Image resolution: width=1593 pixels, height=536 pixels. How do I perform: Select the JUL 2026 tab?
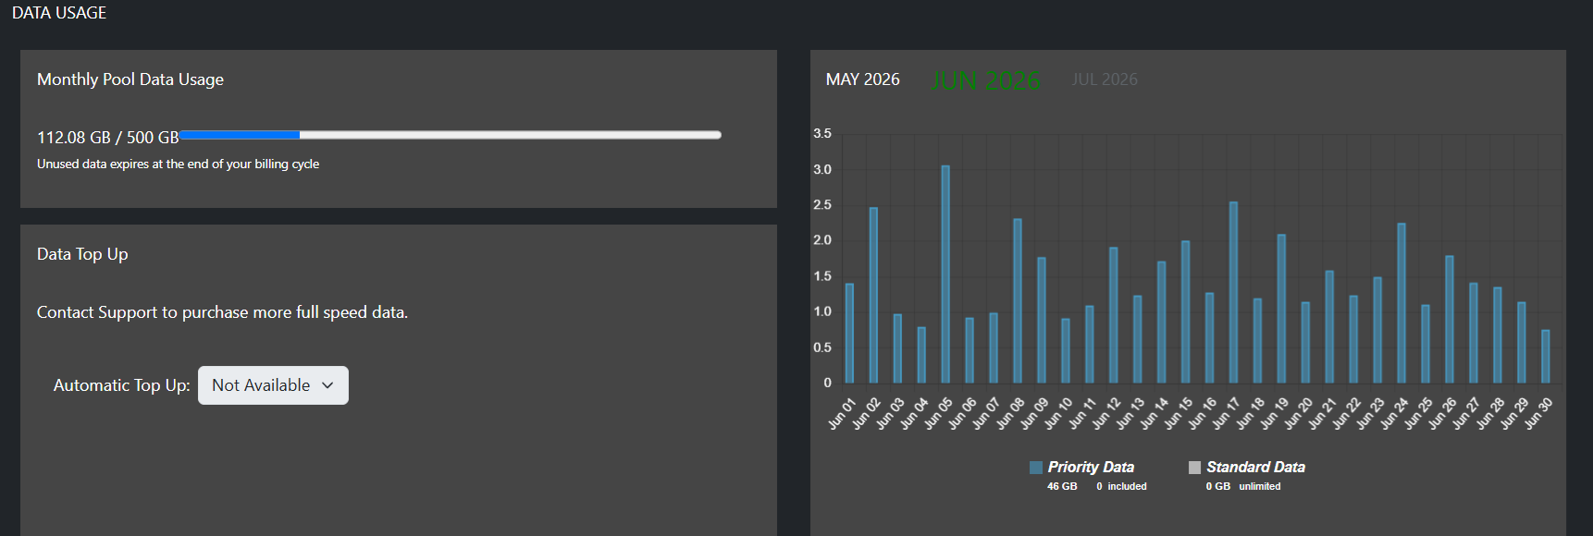tap(1105, 79)
